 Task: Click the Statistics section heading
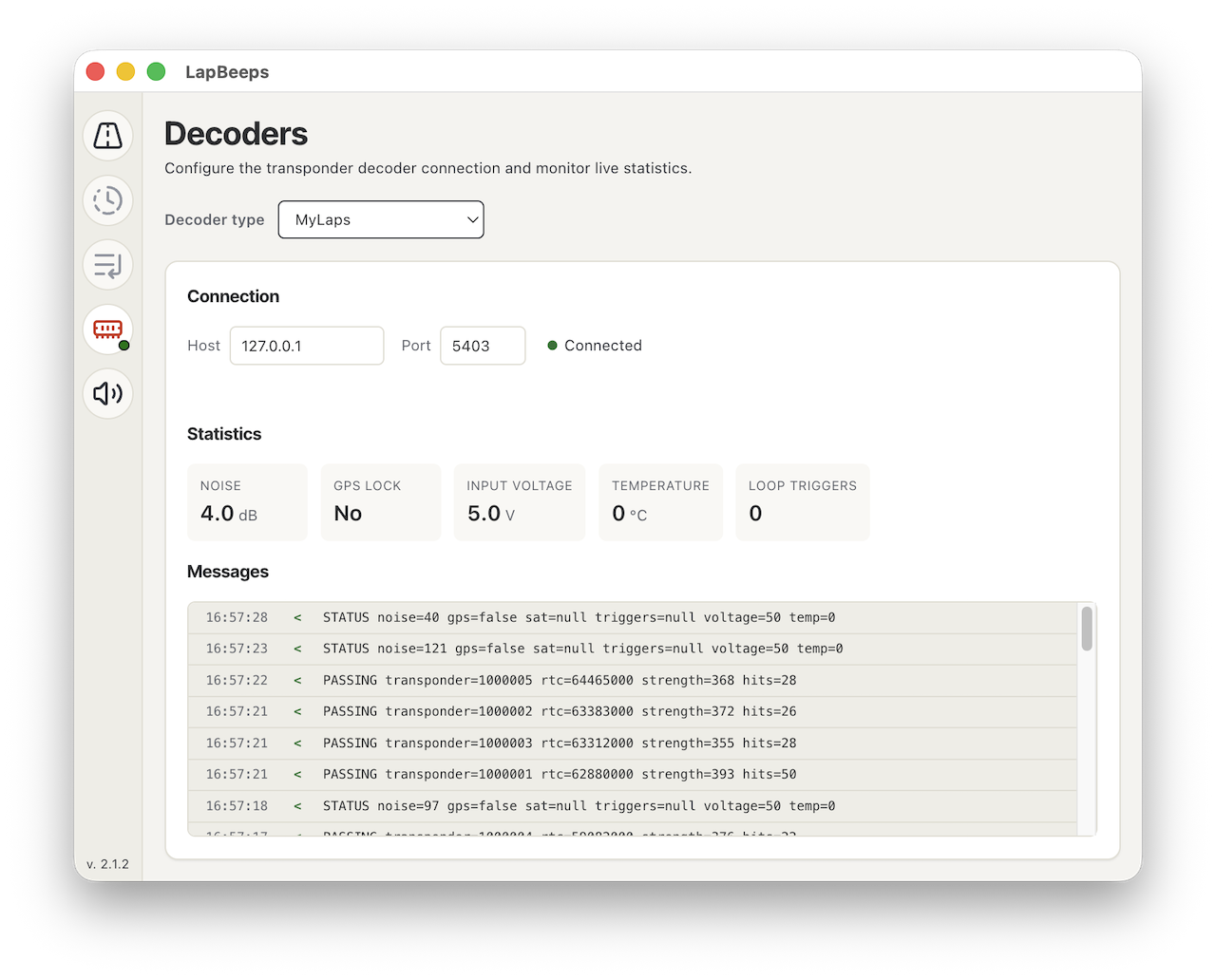pyautogui.click(x=224, y=434)
